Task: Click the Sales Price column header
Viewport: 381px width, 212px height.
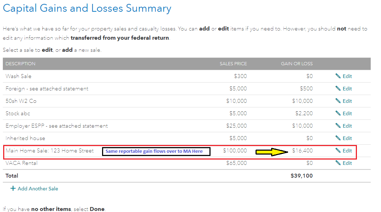Action: pos(233,64)
